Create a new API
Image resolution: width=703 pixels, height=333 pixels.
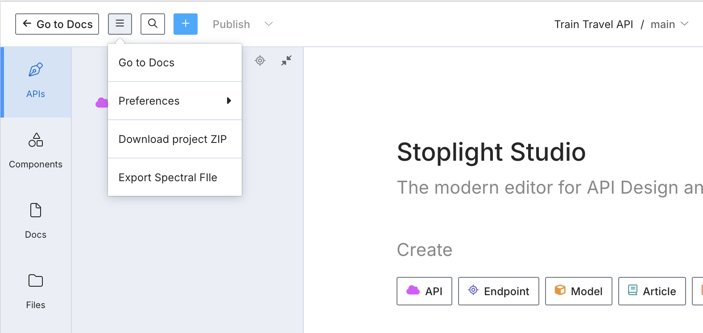(424, 291)
